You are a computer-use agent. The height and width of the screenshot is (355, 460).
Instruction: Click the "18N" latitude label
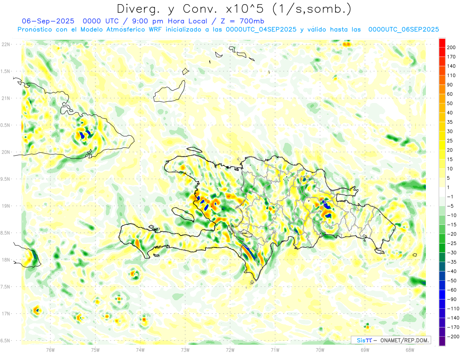6,260
